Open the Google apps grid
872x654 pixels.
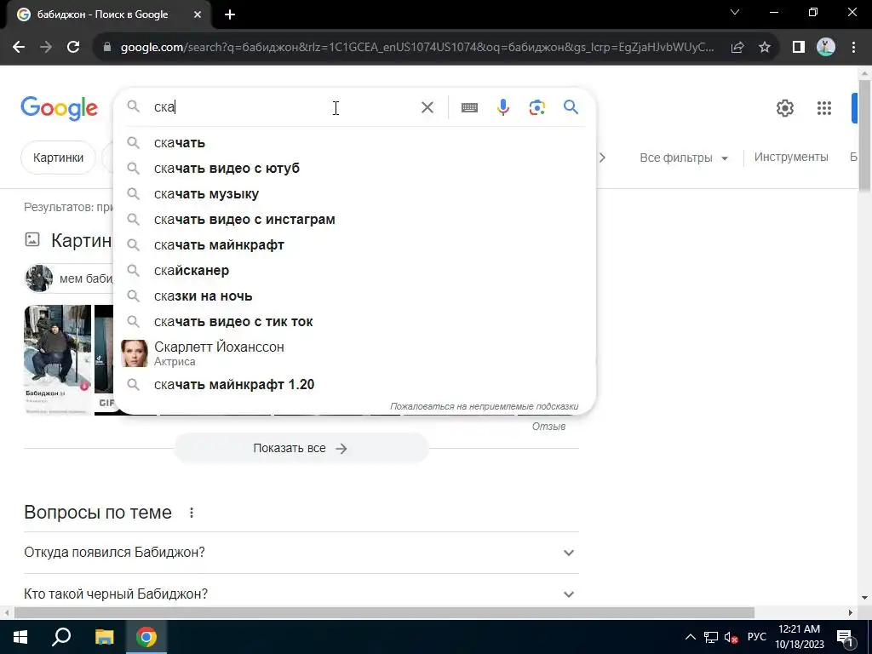pos(824,108)
